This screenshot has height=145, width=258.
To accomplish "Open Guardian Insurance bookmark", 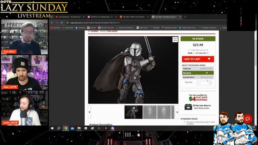I will pyautogui.click(x=208, y=28).
